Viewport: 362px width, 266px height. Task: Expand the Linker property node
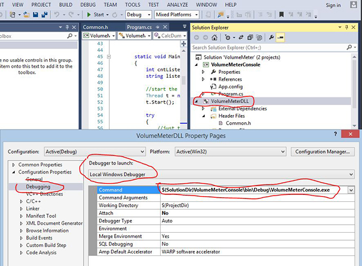[x=21, y=209]
